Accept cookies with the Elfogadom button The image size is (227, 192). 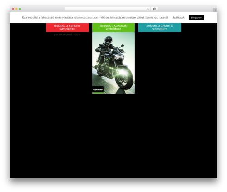(x=197, y=18)
